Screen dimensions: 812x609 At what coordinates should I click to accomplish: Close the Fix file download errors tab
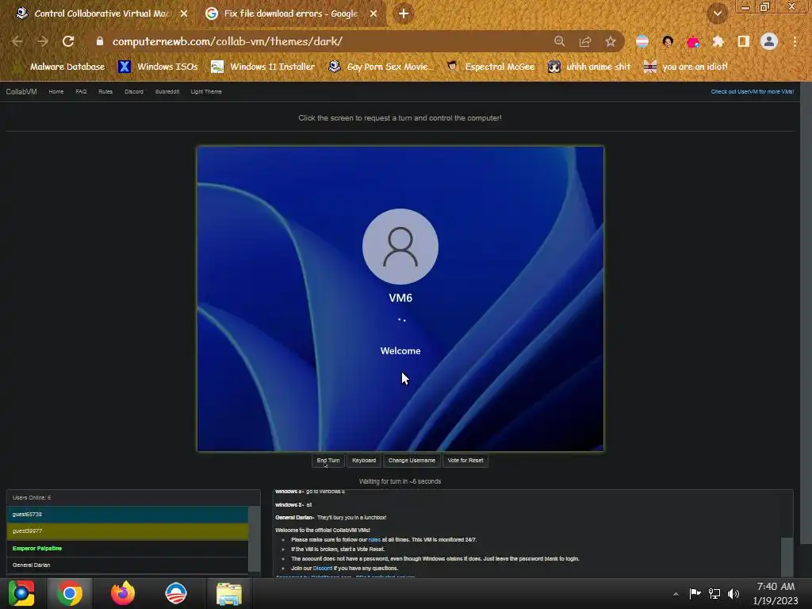click(x=373, y=13)
